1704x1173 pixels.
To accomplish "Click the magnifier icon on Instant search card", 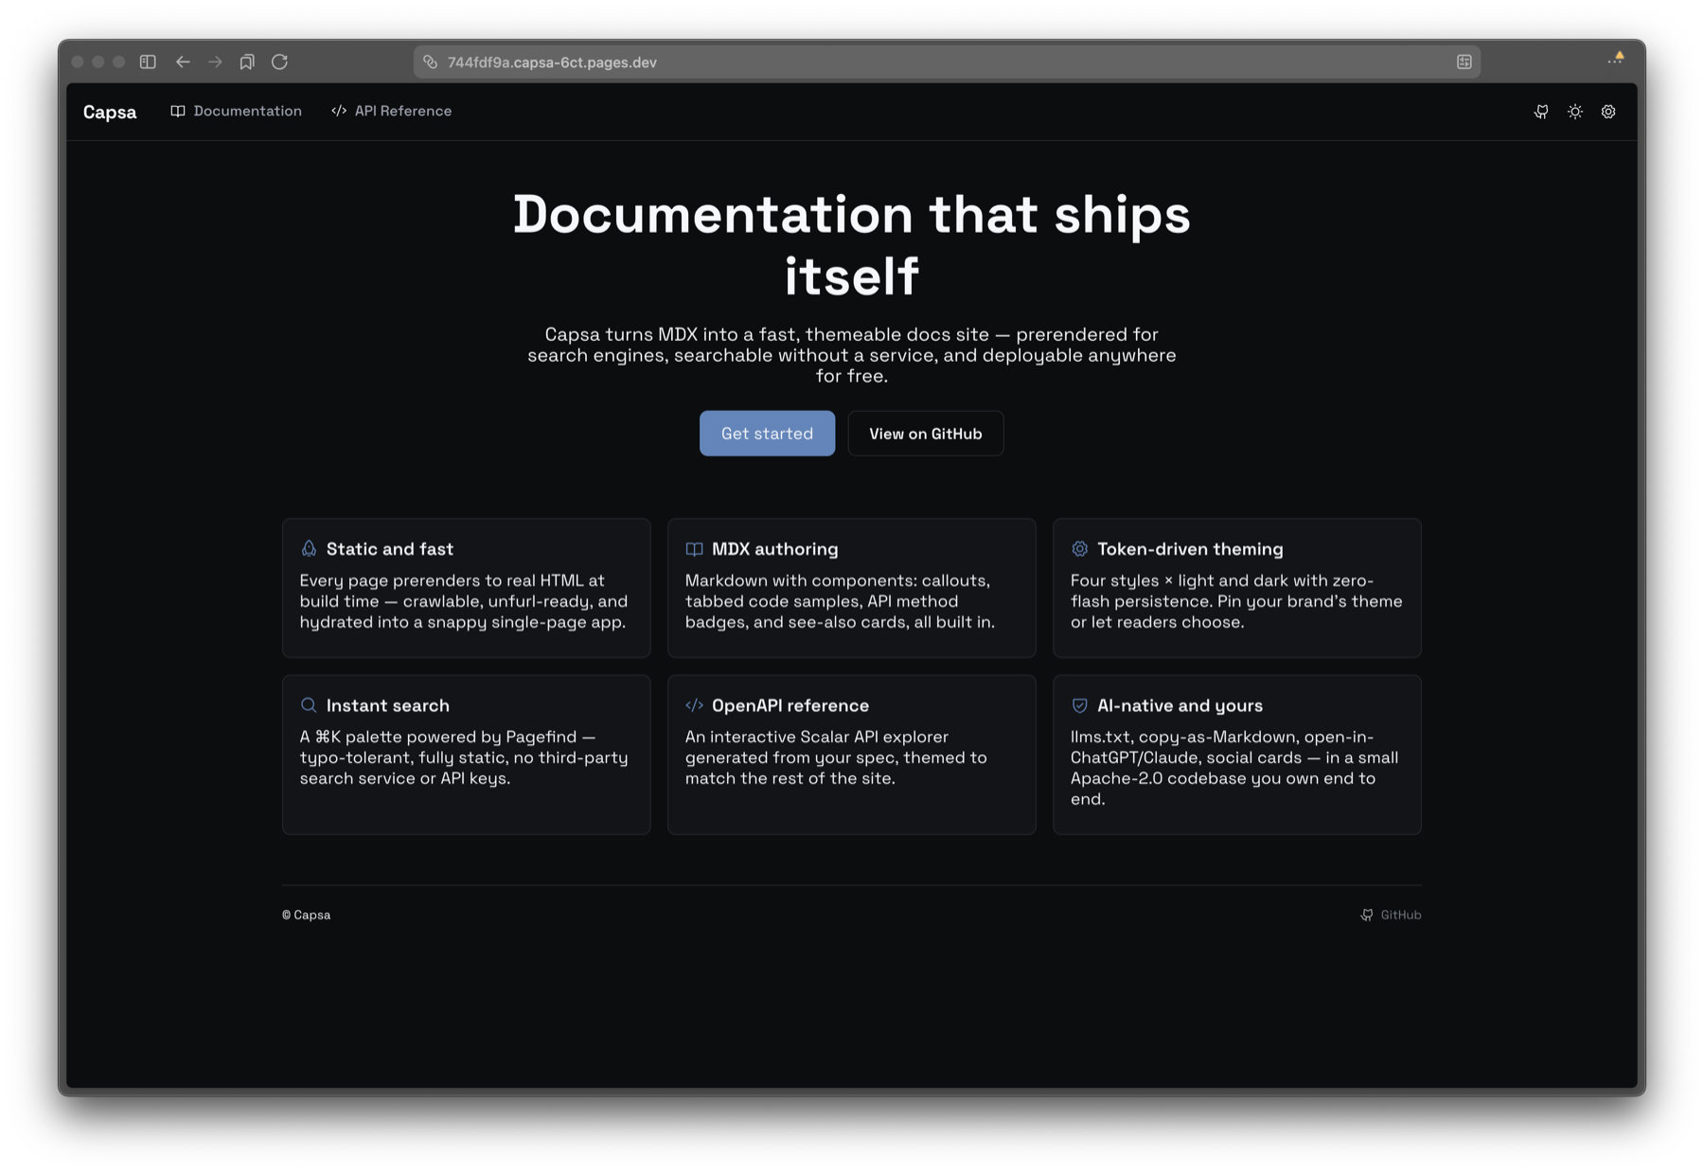I will (x=309, y=705).
